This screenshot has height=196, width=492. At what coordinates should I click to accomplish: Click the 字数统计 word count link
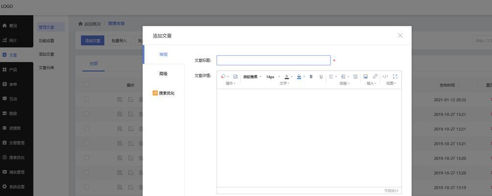[x=392, y=191]
